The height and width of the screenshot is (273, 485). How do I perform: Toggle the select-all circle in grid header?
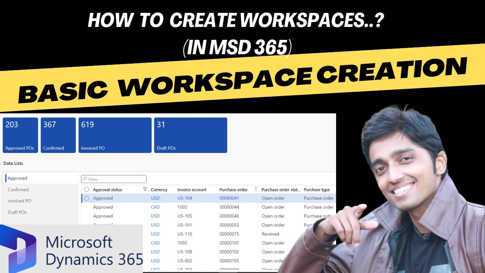click(x=87, y=190)
